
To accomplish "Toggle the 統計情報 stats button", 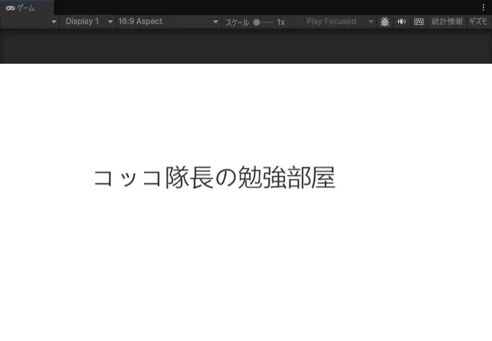I will (447, 22).
